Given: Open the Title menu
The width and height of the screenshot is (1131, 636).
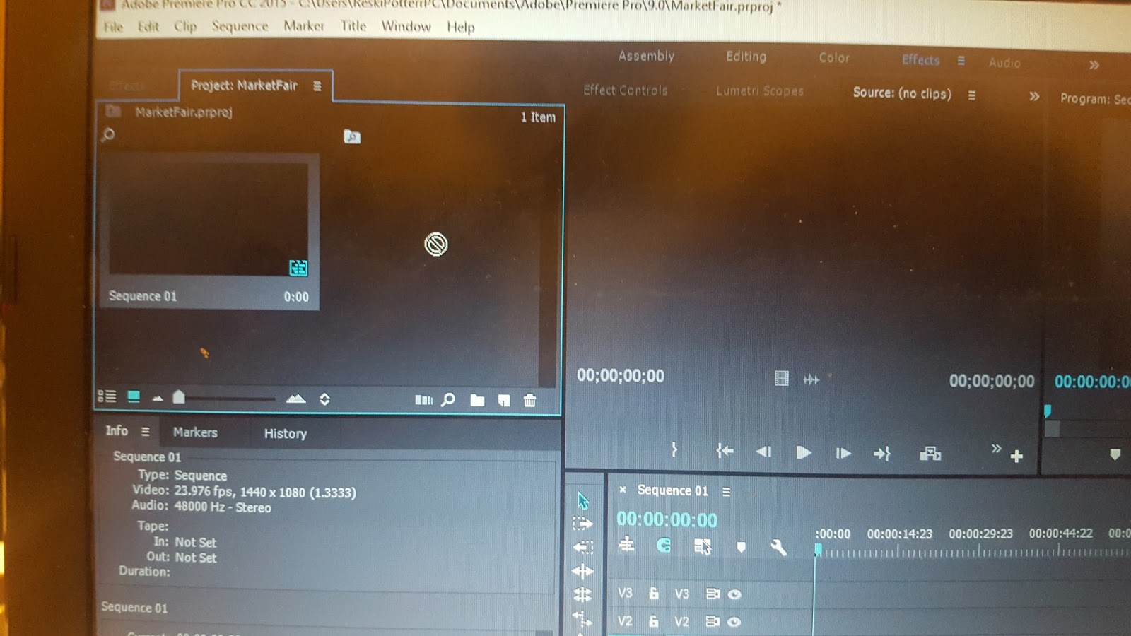Looking at the screenshot, I should point(353,26).
